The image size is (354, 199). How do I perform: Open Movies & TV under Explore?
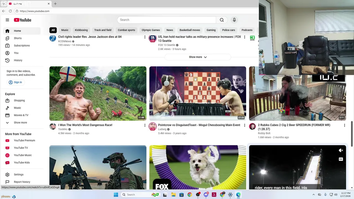(22, 115)
